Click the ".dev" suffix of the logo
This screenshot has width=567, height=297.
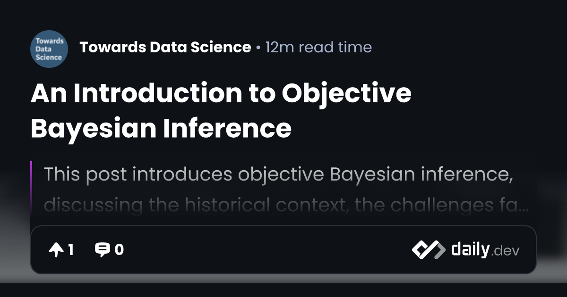coord(505,251)
